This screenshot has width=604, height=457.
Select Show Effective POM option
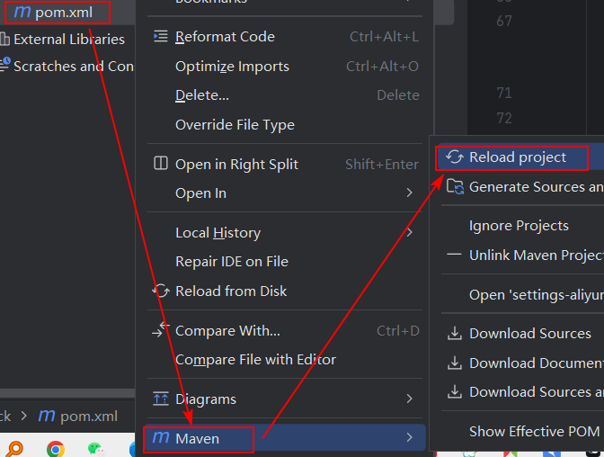pyautogui.click(x=534, y=431)
